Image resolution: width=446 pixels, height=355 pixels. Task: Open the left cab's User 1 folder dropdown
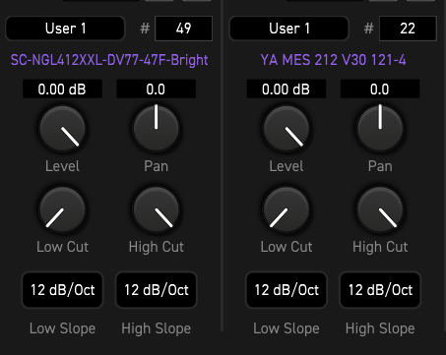[65, 29]
